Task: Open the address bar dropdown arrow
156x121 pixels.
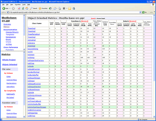Action: (x=140, y=12)
